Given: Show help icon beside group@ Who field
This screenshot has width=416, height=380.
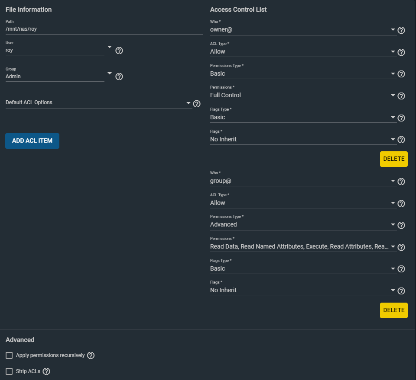Looking at the screenshot, I should click(x=401, y=181).
